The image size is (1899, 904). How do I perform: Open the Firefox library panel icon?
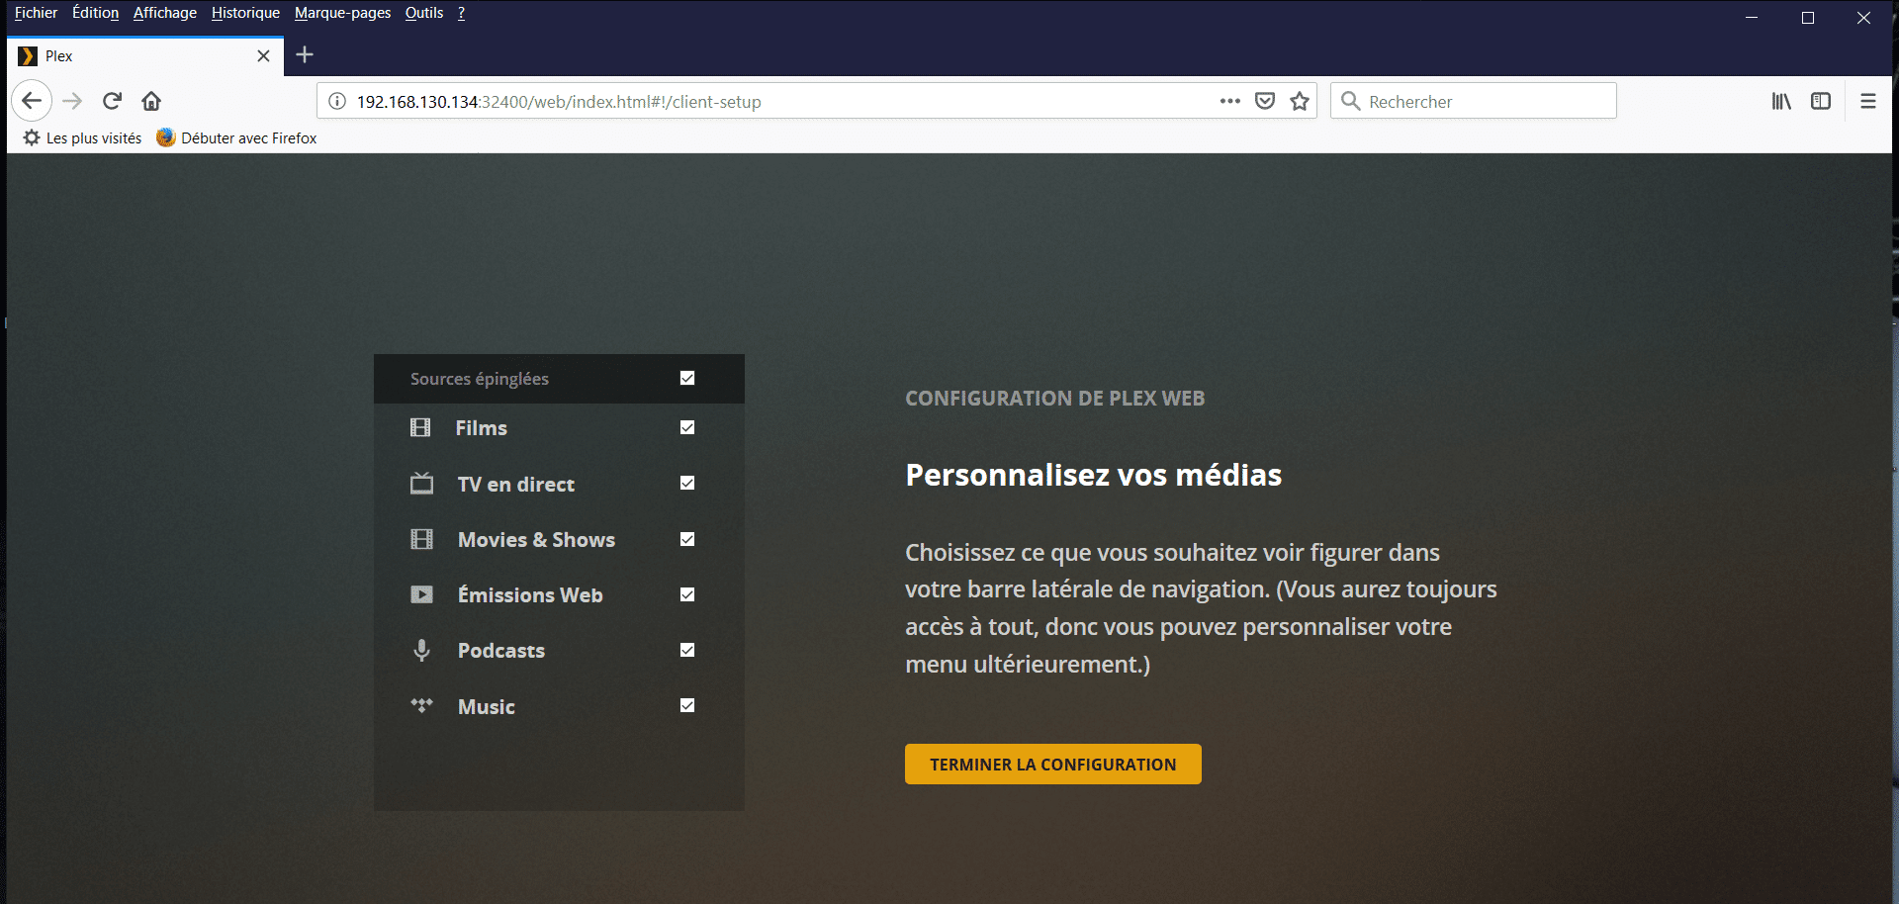1781,101
